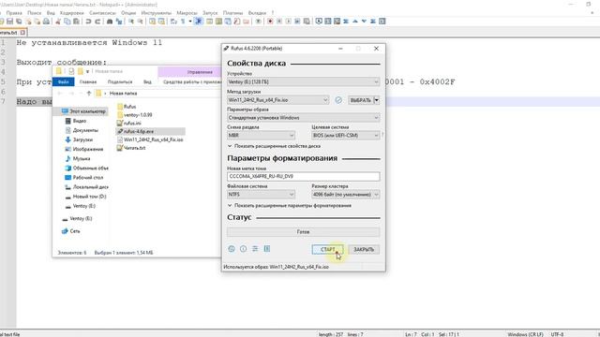Click the Rufus settings sliders icon
The image size is (600, 337).
(255, 249)
